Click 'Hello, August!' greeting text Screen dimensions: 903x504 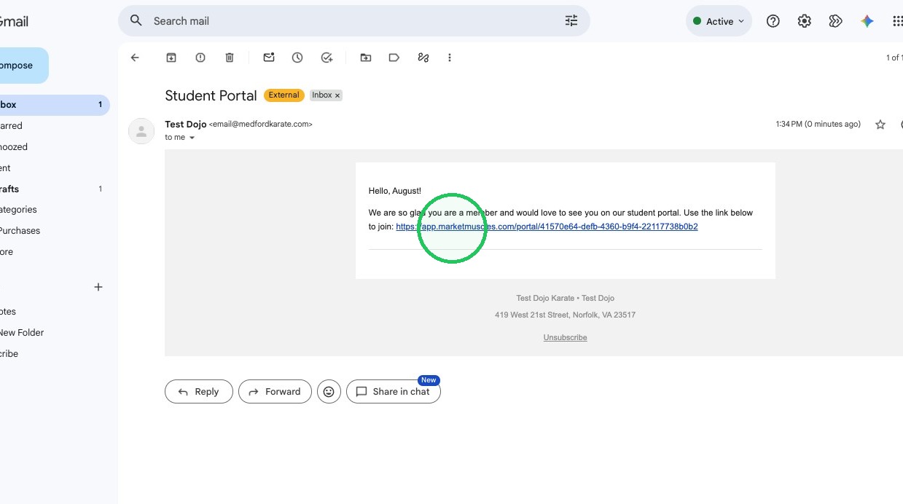tap(395, 191)
